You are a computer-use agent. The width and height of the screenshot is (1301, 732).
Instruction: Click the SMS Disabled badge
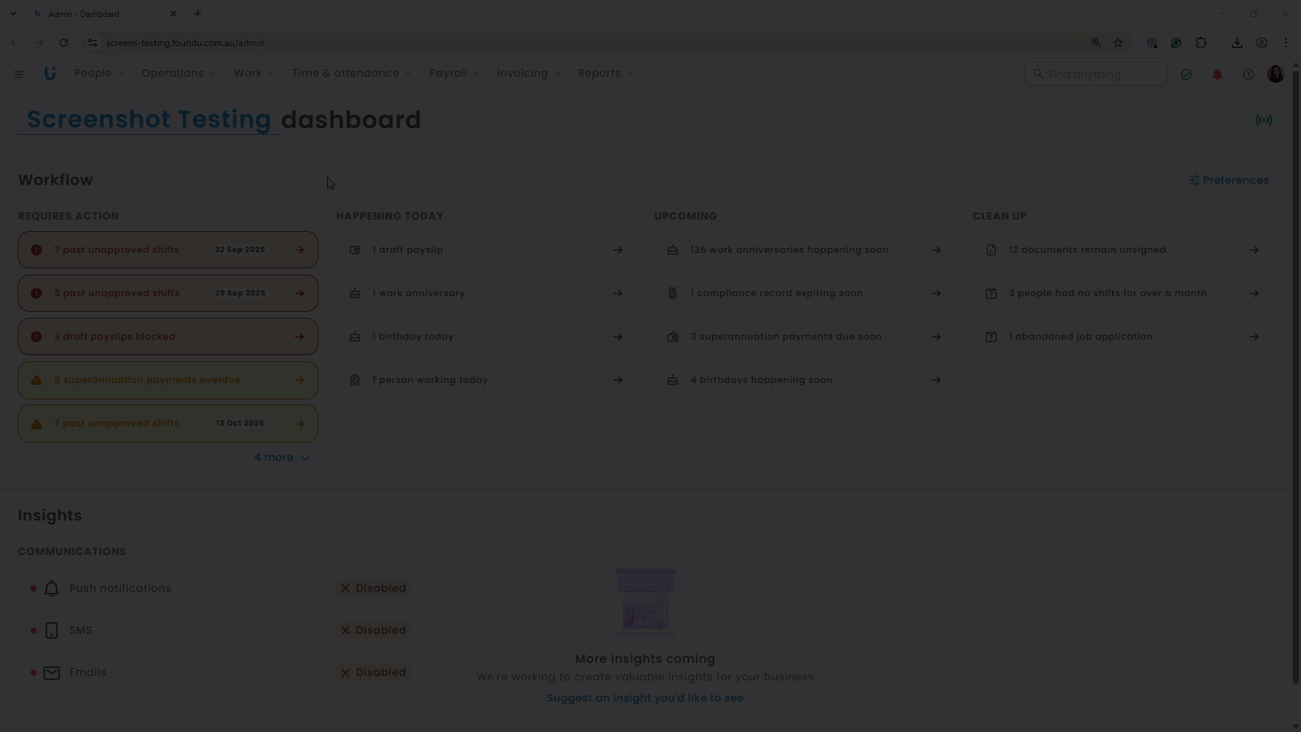tap(373, 630)
